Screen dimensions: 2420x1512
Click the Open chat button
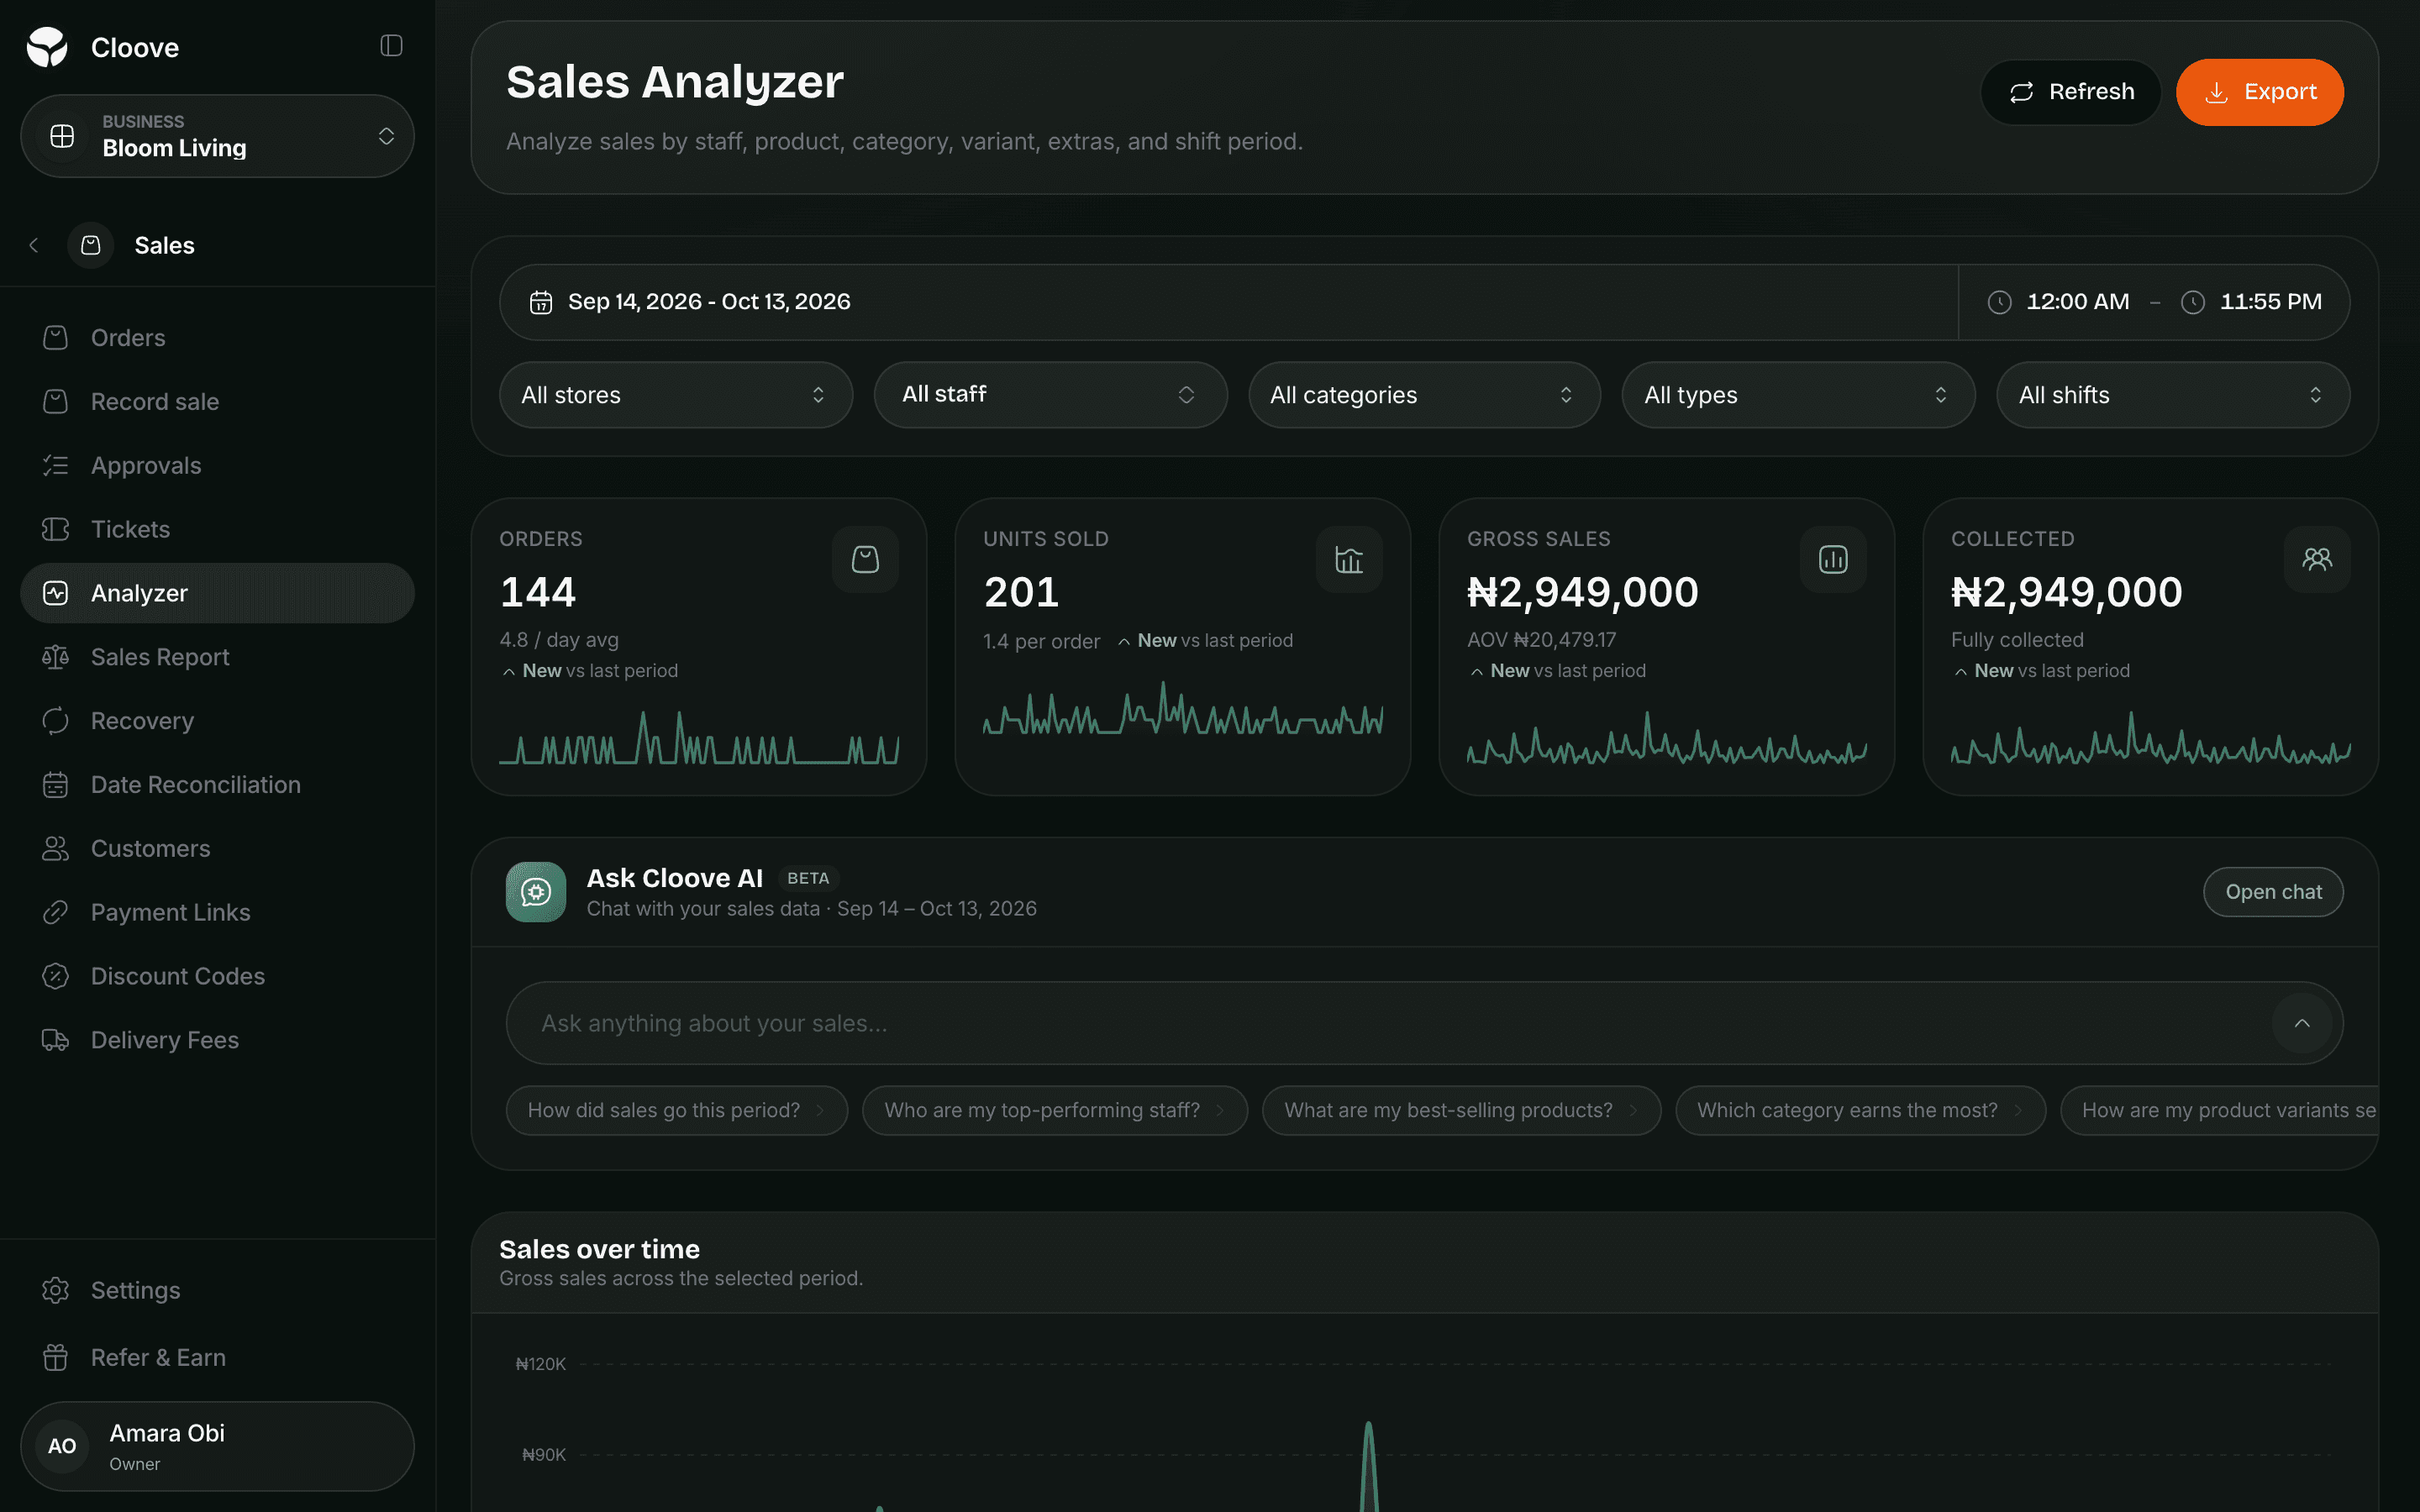coord(2273,892)
